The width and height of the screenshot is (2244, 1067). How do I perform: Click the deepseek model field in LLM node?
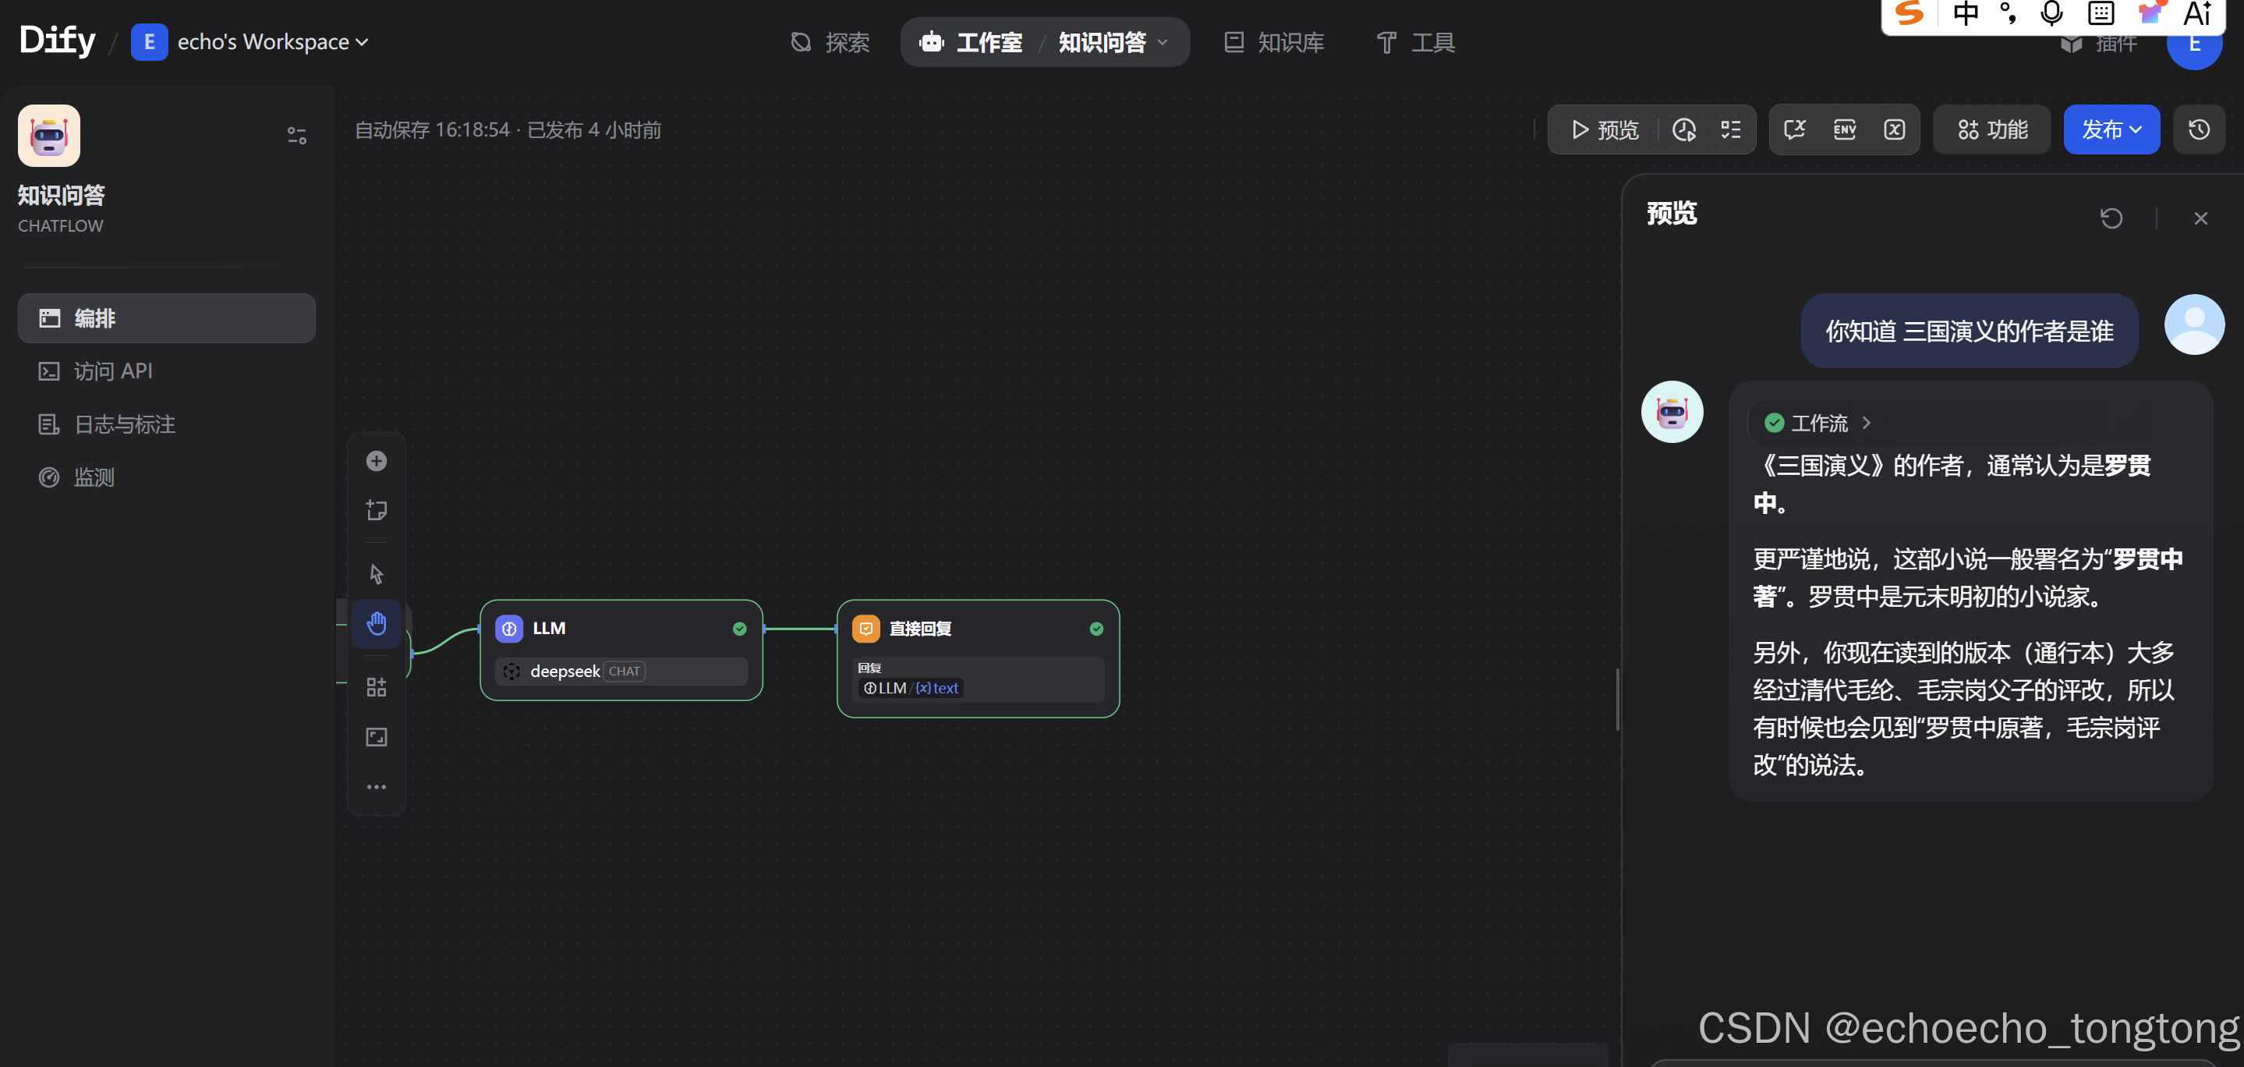click(x=621, y=672)
